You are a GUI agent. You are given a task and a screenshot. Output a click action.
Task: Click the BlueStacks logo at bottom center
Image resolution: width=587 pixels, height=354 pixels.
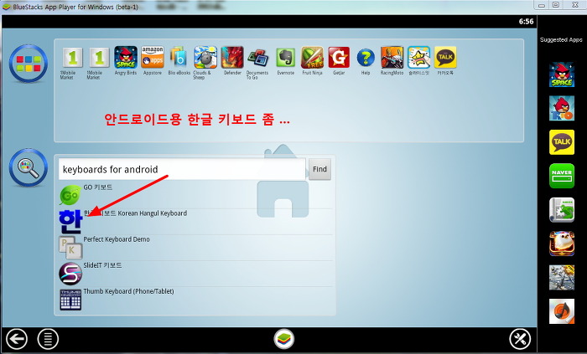point(284,339)
